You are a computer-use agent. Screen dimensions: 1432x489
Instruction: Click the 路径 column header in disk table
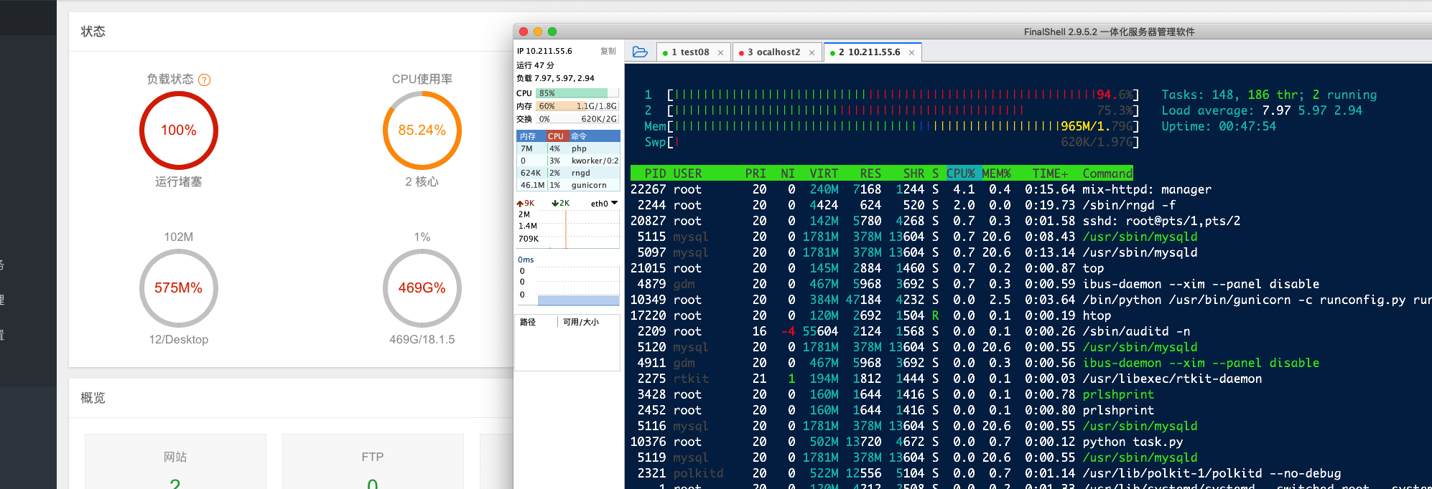pos(528,322)
